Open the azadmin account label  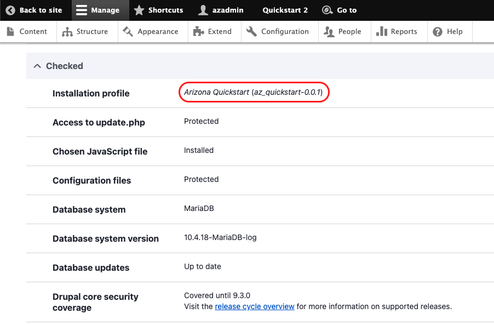228,10
